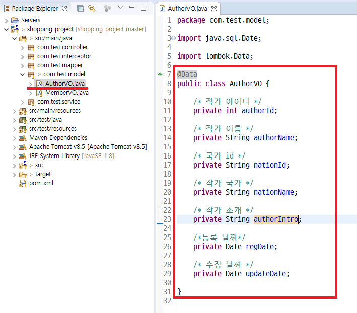The width and height of the screenshot is (357, 313).
Task: Expand the target folder
Action: (x=14, y=175)
